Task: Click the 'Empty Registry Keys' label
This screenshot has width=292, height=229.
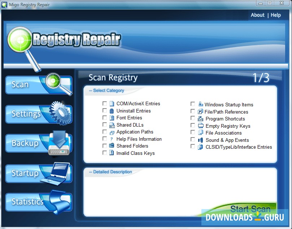Action: (228, 126)
